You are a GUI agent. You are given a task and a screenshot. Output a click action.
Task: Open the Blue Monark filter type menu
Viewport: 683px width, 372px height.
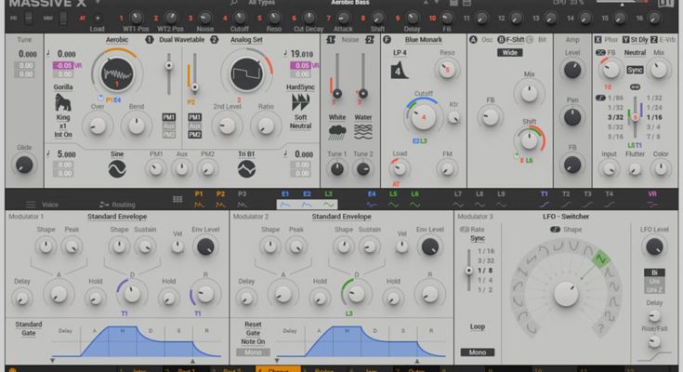(x=424, y=41)
